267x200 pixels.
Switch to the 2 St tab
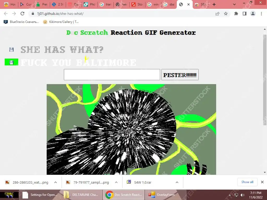[58, 4]
